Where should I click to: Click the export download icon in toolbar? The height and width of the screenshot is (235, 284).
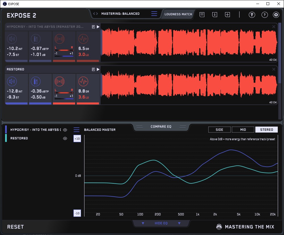[215, 14]
